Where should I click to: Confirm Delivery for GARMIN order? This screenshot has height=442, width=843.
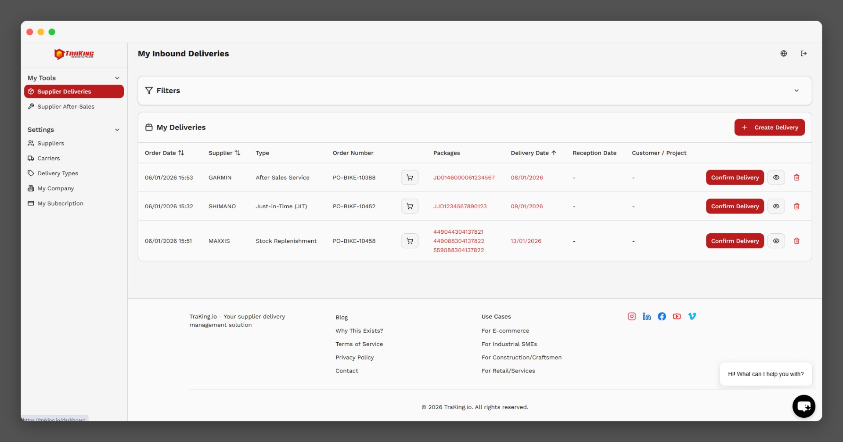pos(735,178)
